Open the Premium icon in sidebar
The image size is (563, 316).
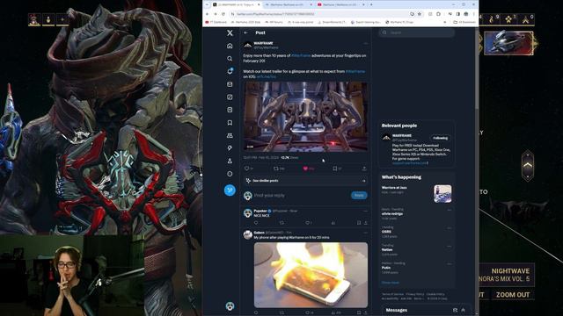[x=230, y=148]
